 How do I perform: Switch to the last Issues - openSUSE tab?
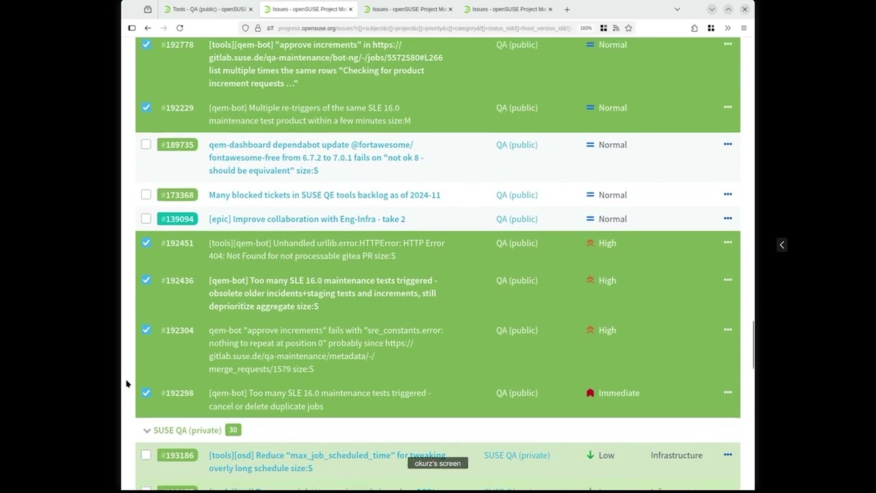[508, 10]
